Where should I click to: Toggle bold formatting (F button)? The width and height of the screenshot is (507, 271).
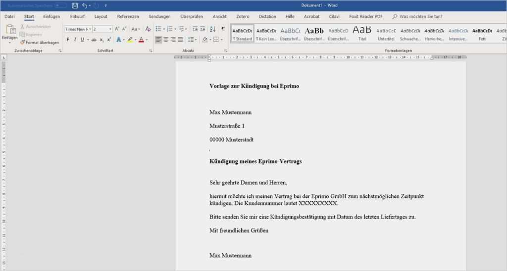click(68, 40)
